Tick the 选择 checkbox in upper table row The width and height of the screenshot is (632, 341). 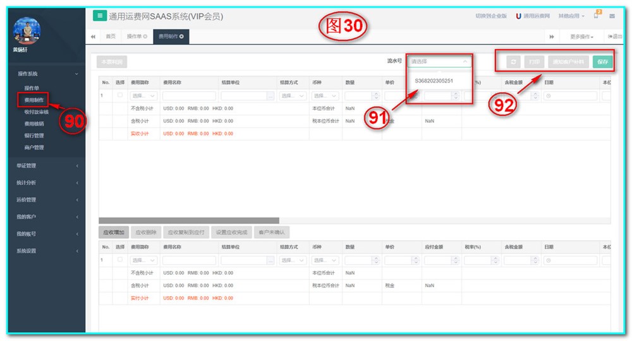click(x=120, y=95)
